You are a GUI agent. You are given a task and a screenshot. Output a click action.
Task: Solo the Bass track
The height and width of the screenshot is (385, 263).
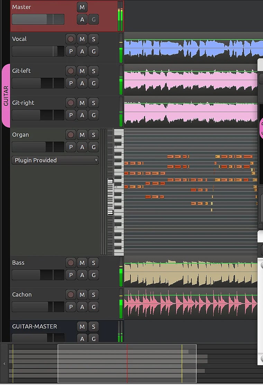pos(93,263)
